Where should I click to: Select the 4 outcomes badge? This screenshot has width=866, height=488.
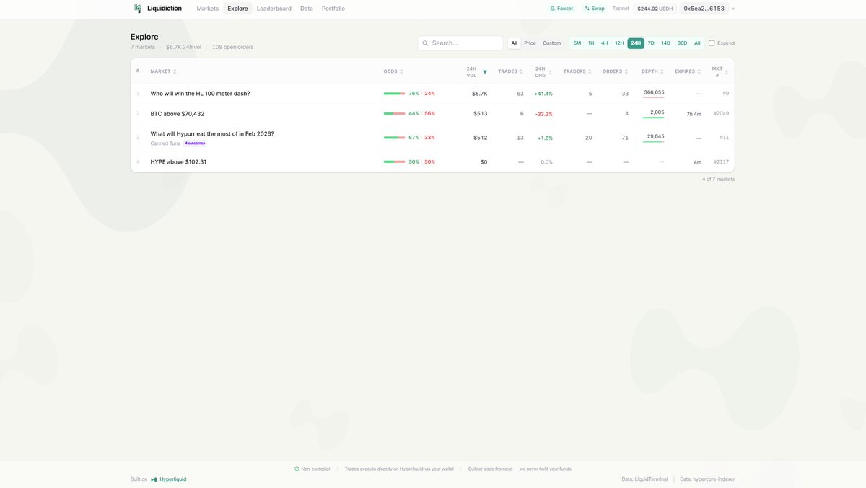coord(195,143)
